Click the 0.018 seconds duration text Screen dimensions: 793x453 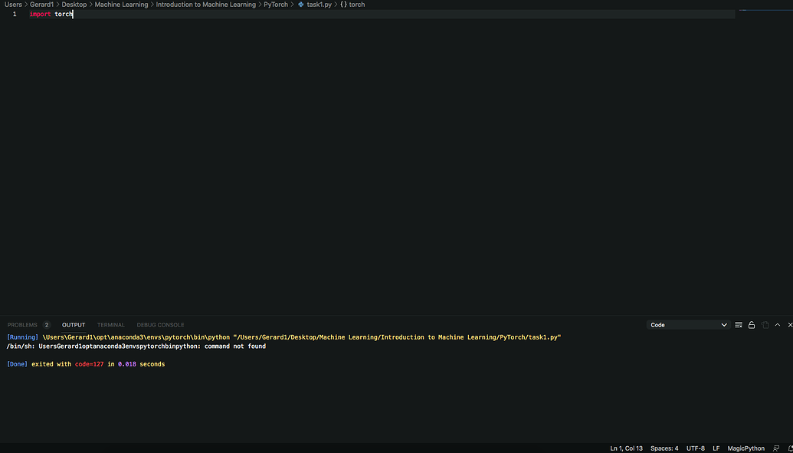tap(142, 364)
